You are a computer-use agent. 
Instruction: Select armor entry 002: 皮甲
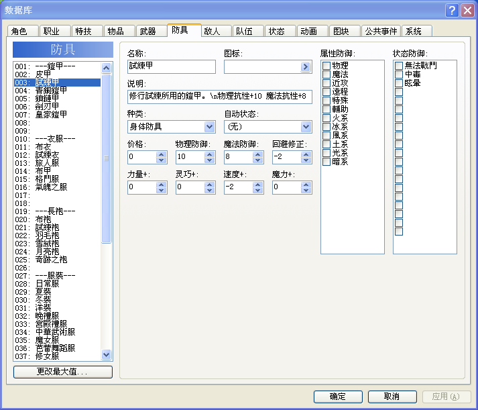coord(57,74)
